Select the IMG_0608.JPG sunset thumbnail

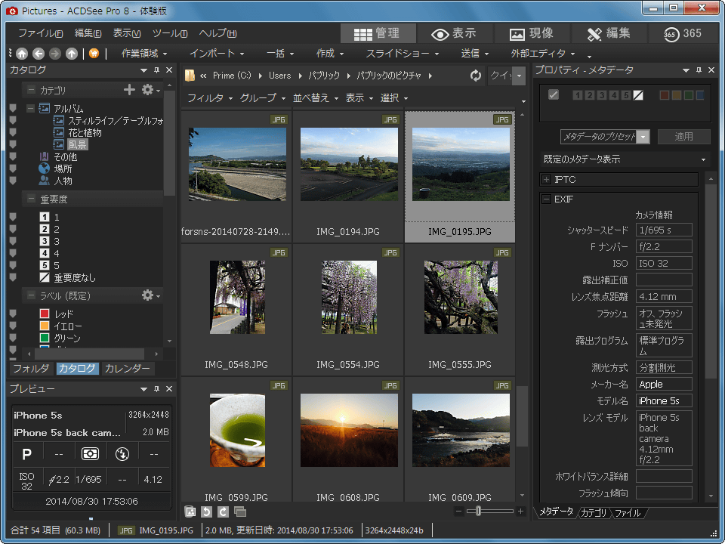click(349, 430)
